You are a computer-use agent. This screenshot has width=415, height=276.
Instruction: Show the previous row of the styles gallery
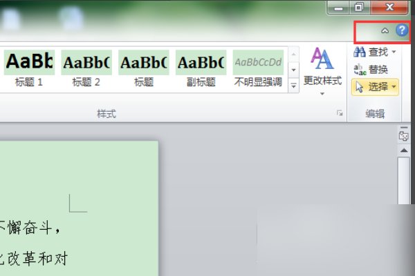pos(293,54)
